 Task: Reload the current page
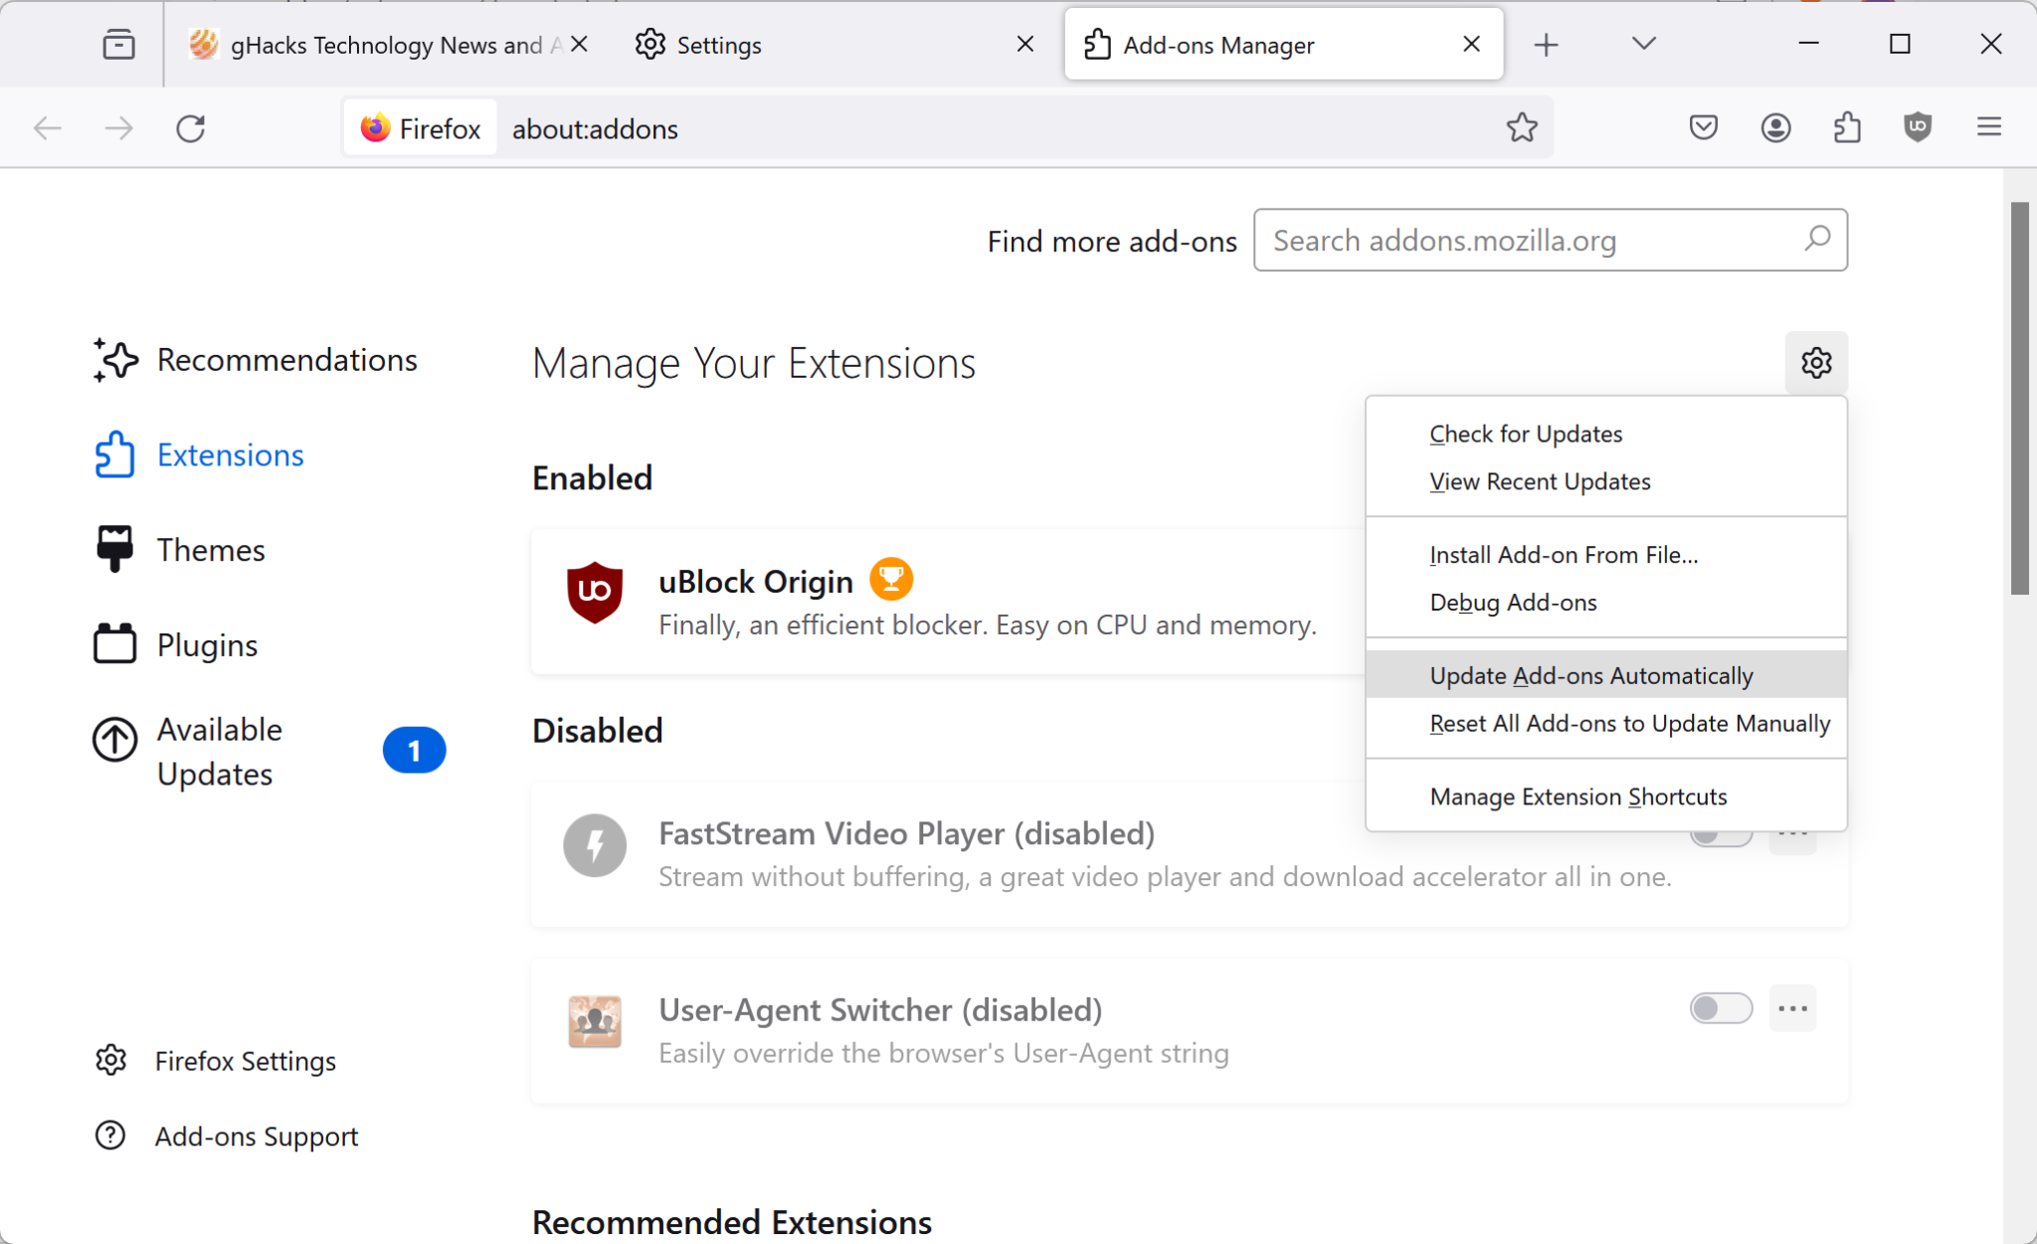point(191,128)
